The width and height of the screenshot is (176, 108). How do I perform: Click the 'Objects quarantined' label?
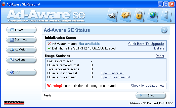point(62,77)
